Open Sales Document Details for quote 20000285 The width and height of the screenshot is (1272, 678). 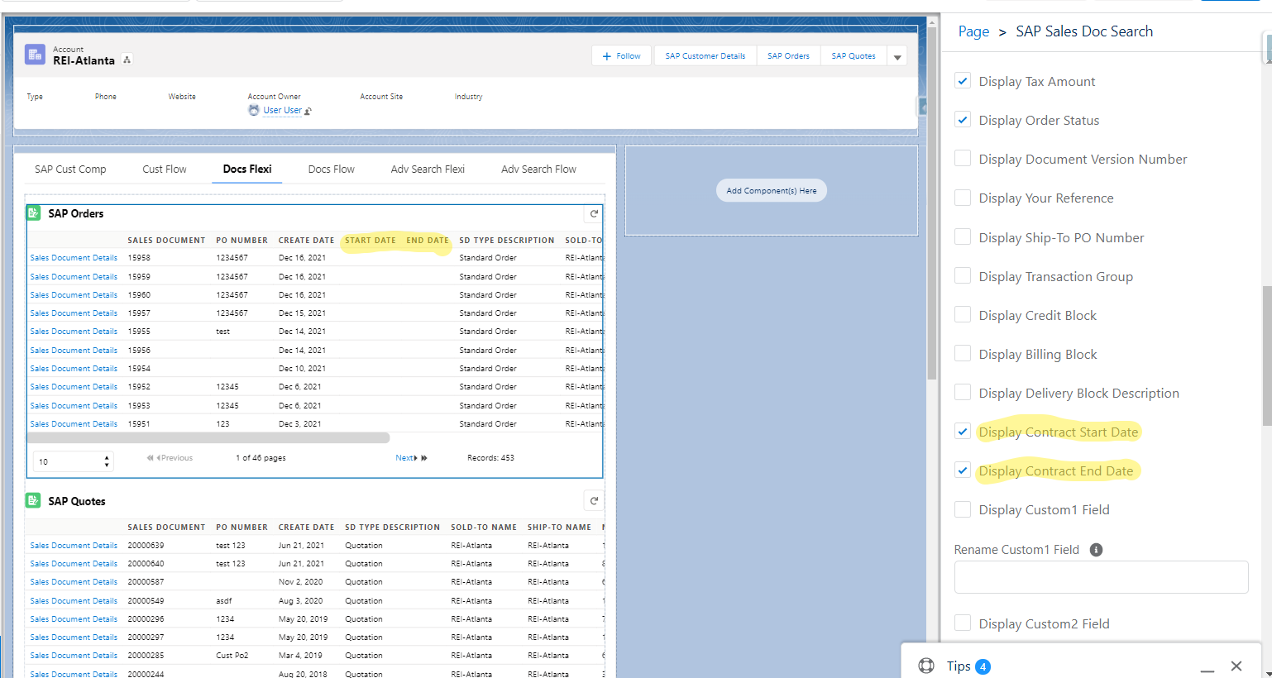(x=74, y=656)
